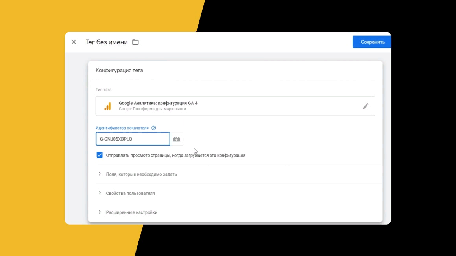
Task: Open the Поля, которые необходимо задать section
Action: [141, 174]
